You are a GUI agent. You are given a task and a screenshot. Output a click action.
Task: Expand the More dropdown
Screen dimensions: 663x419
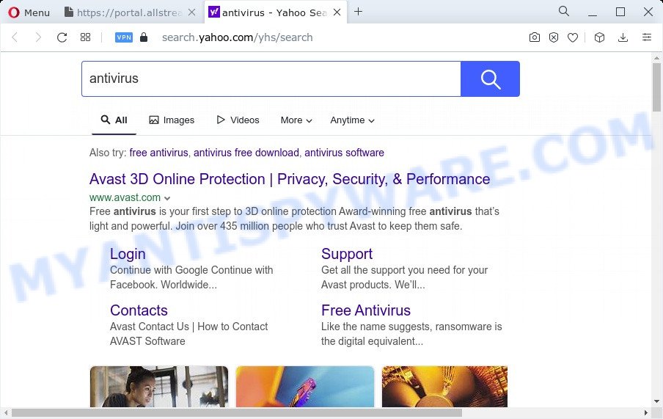(x=296, y=120)
